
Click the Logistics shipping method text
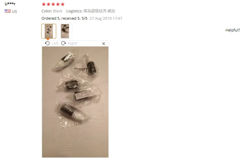(x=91, y=11)
